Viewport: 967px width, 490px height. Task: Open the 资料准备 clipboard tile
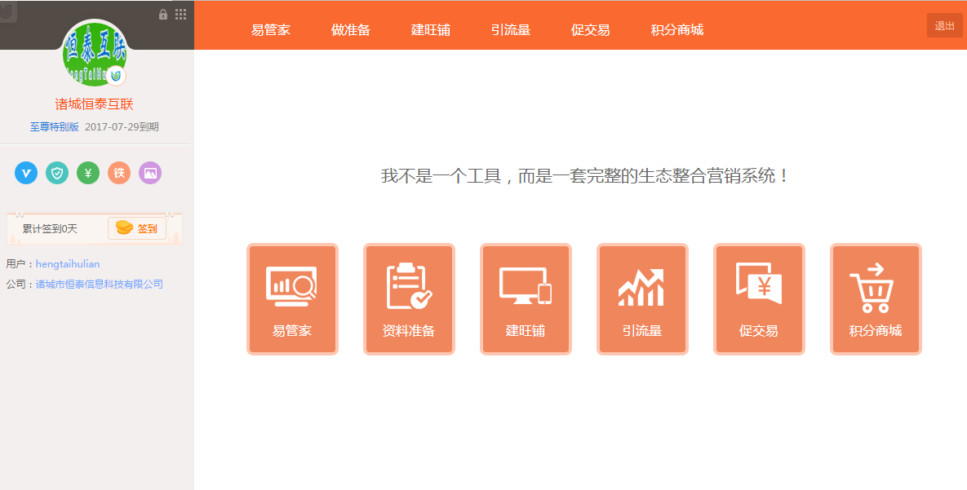coord(409,299)
